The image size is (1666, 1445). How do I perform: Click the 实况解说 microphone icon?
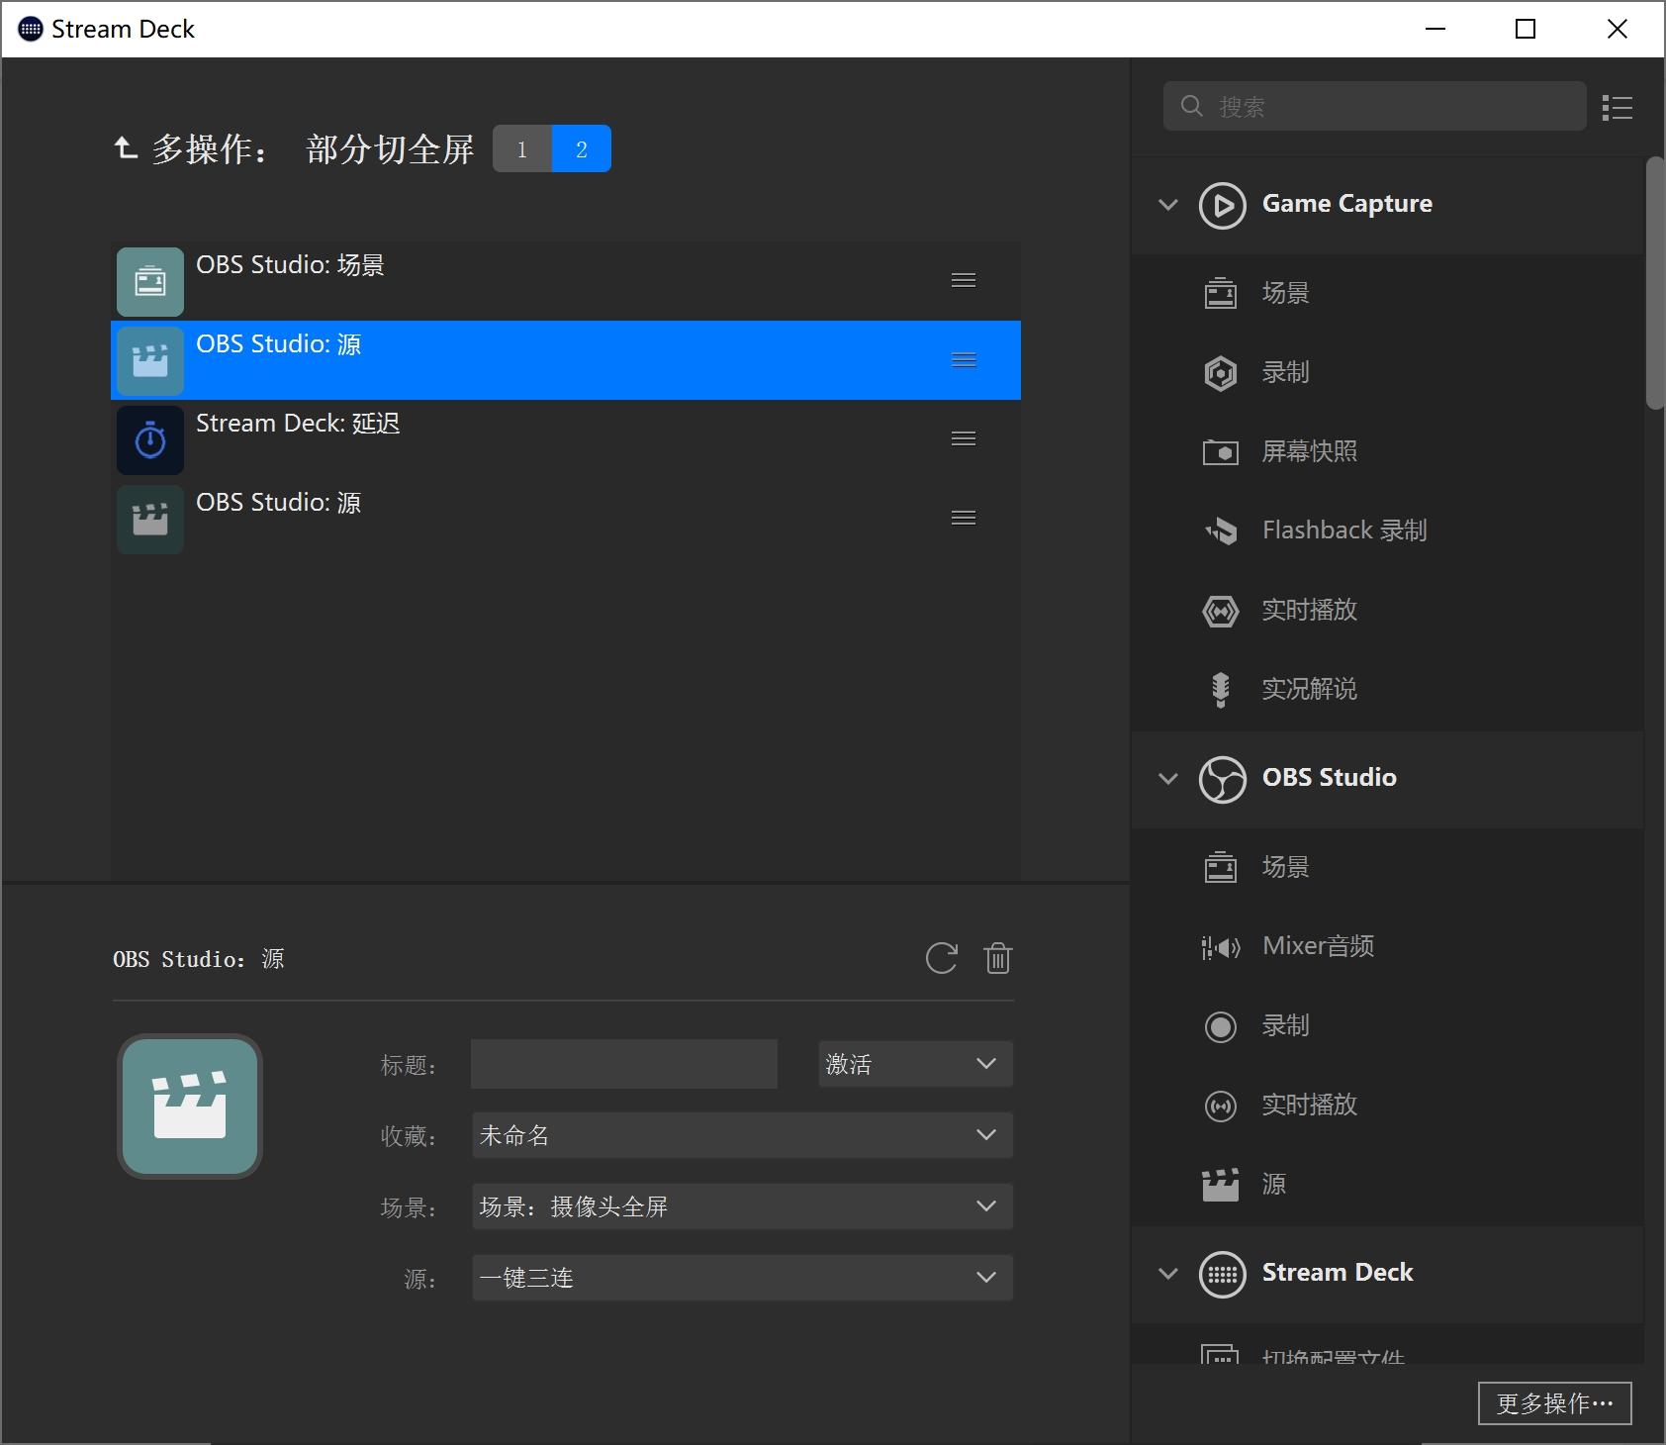(1221, 689)
